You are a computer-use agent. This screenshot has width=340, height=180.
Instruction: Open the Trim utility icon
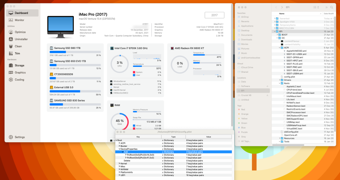click(11, 54)
